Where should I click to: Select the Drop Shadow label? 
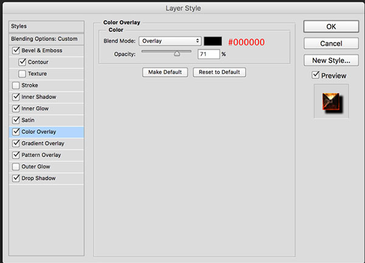(x=39, y=178)
